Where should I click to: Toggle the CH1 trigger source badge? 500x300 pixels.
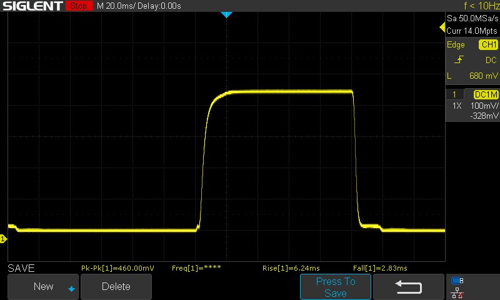[488, 45]
